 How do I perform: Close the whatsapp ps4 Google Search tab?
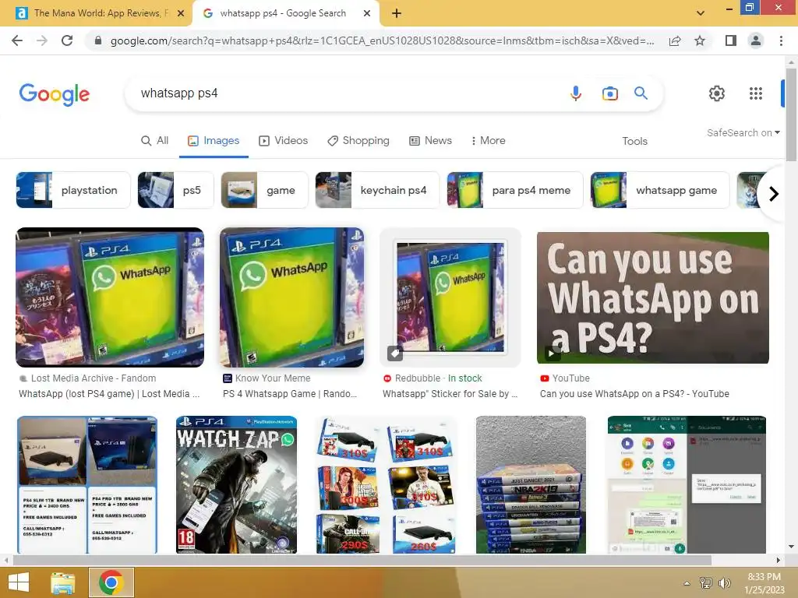[367, 14]
